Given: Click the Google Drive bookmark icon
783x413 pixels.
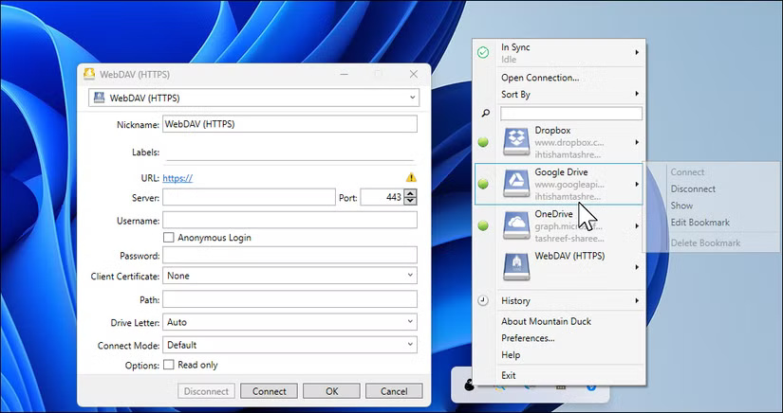Looking at the screenshot, I should (516, 184).
